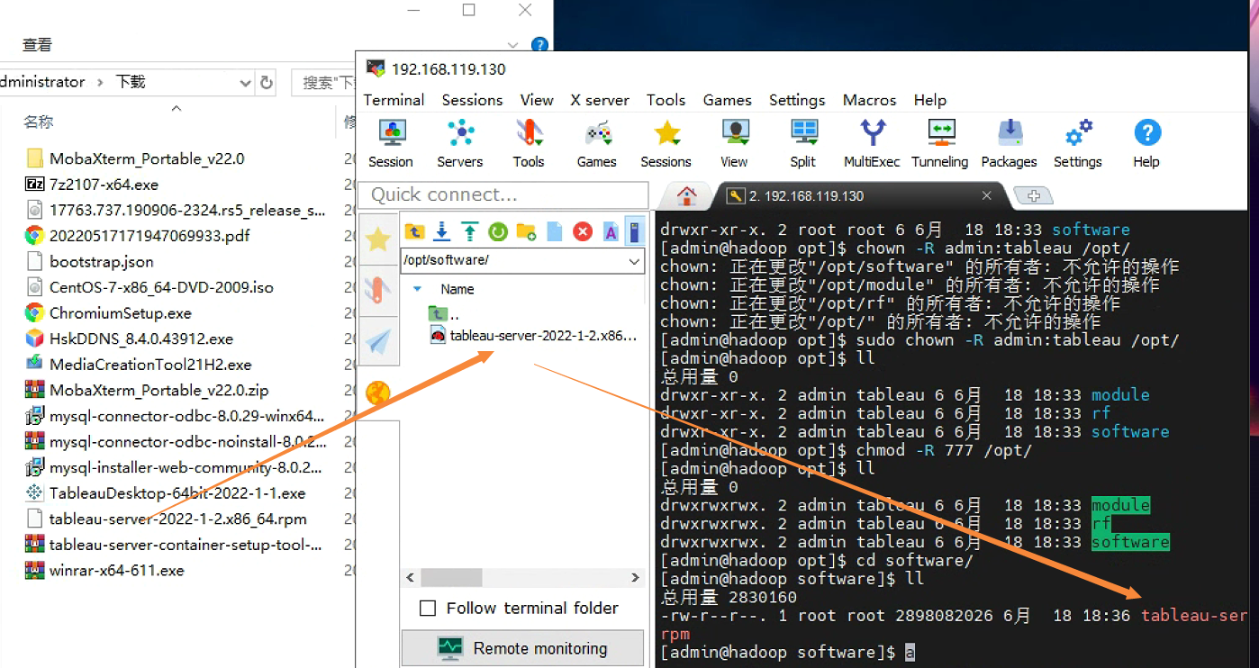Click the Packages toolbar icon

pyautogui.click(x=1010, y=143)
